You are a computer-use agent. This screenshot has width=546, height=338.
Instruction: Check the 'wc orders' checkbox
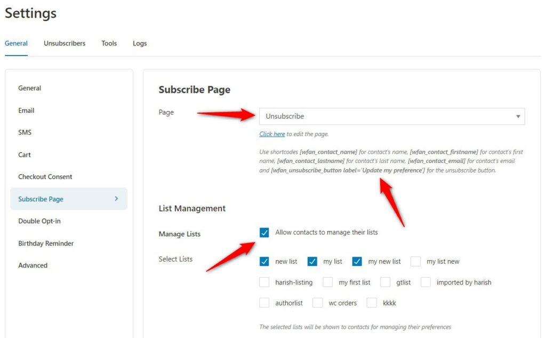coord(318,302)
